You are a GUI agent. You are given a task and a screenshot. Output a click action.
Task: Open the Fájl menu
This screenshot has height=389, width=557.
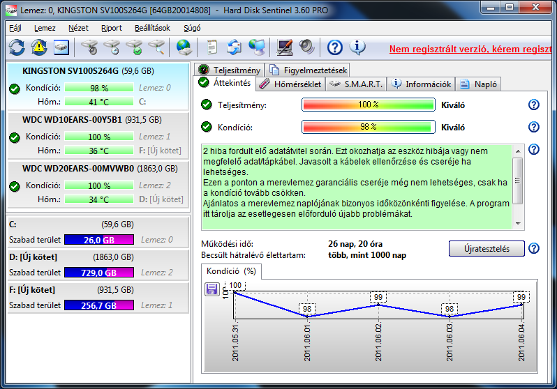pyautogui.click(x=15, y=28)
